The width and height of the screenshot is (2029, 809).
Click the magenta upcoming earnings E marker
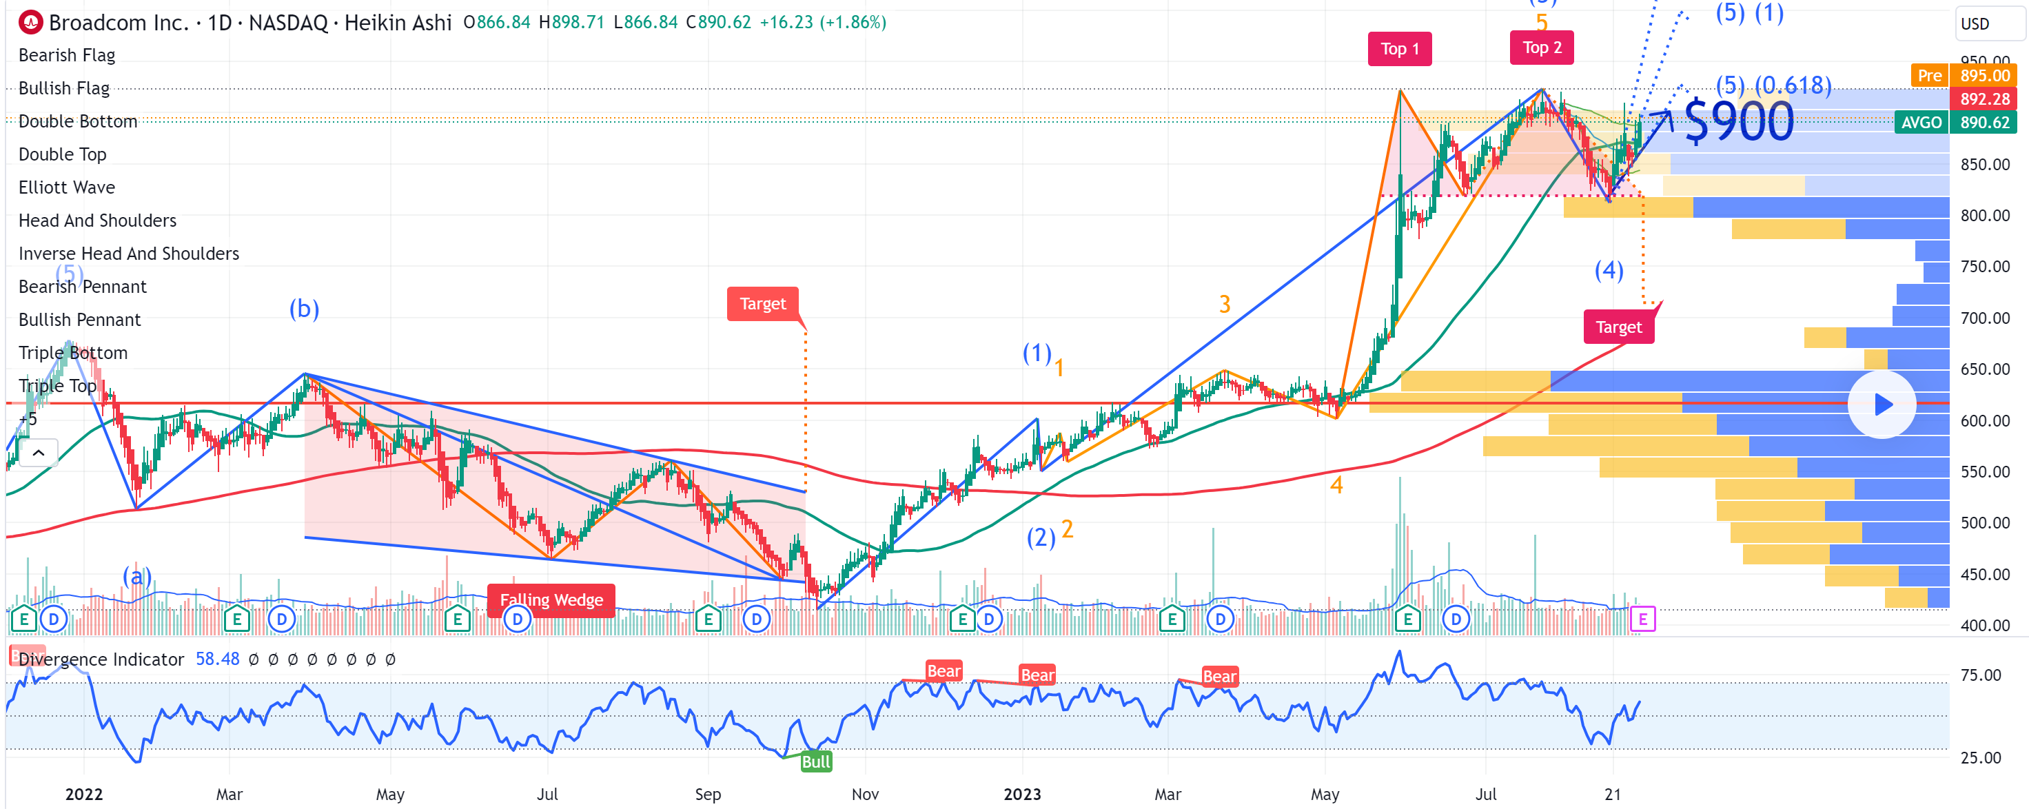[x=1642, y=619]
